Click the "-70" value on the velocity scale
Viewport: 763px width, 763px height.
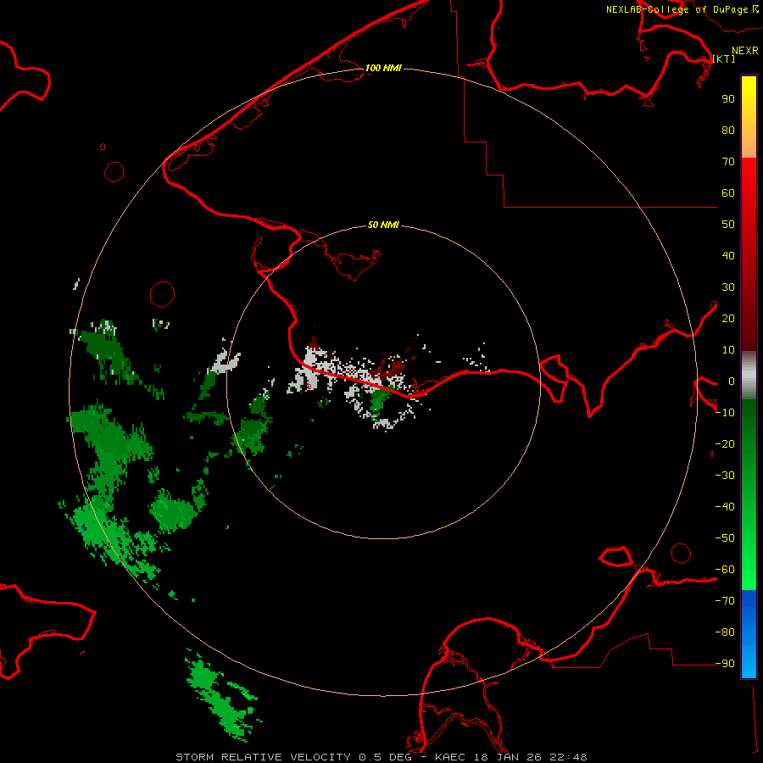(725, 601)
